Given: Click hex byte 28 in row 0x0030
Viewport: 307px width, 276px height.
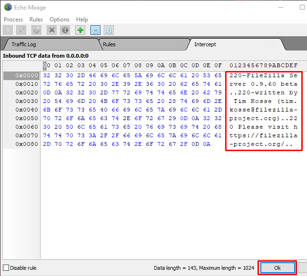Looking at the screenshot, I should coord(172,101).
